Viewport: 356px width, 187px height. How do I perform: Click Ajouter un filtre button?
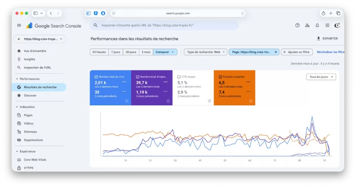tap(297, 52)
